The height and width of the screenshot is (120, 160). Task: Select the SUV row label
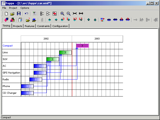click(5, 59)
